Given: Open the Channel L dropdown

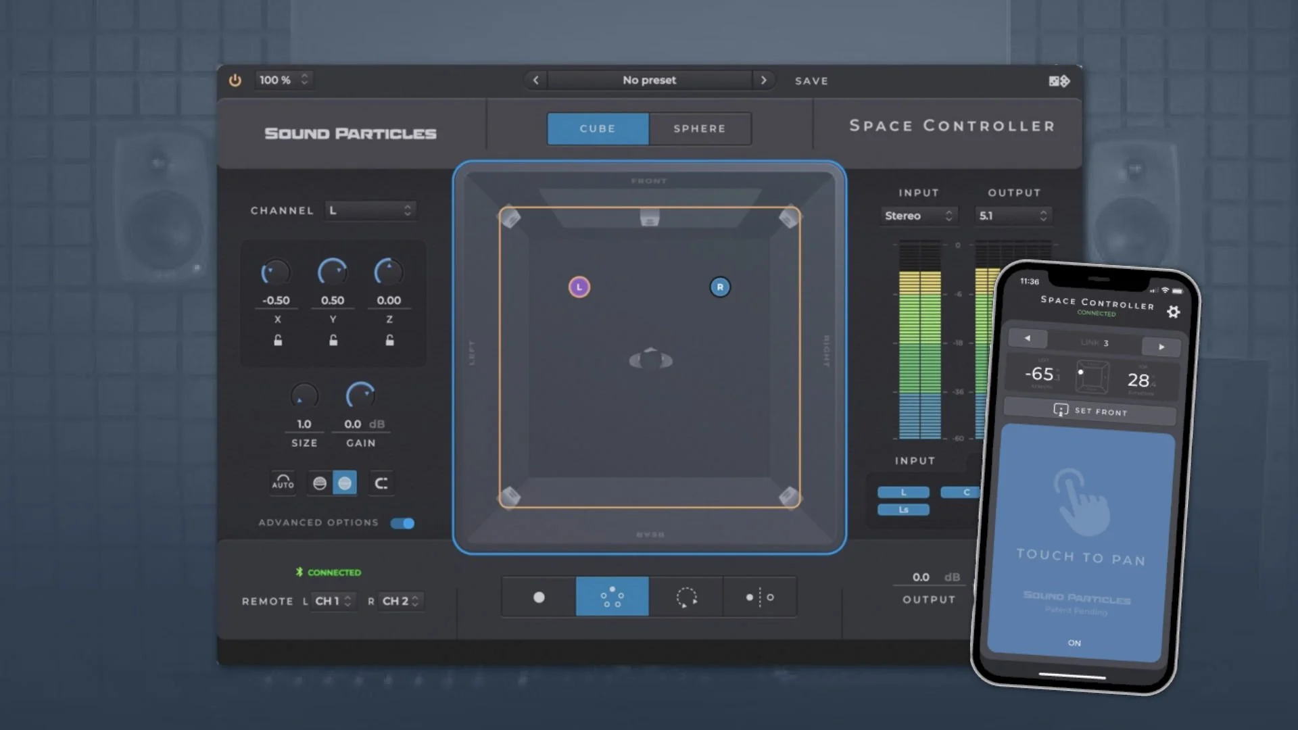Looking at the screenshot, I should [x=370, y=211].
